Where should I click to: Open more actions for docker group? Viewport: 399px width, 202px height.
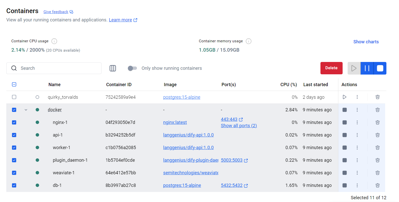[357, 110]
